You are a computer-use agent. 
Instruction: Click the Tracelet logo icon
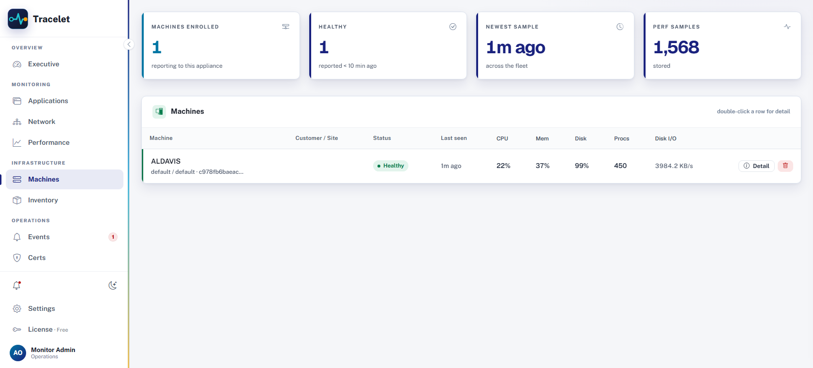[x=18, y=19]
